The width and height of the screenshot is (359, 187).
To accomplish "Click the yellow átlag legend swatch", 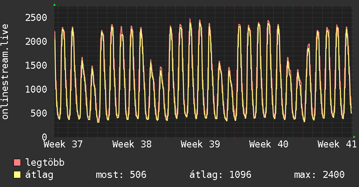I will [17, 175].
